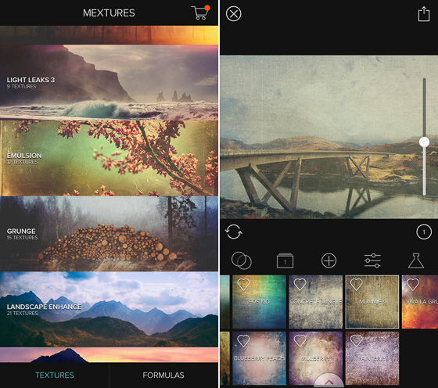The width and height of the screenshot is (438, 388).
Task: Open the Light Leaks 3 pack
Action: pos(109,82)
